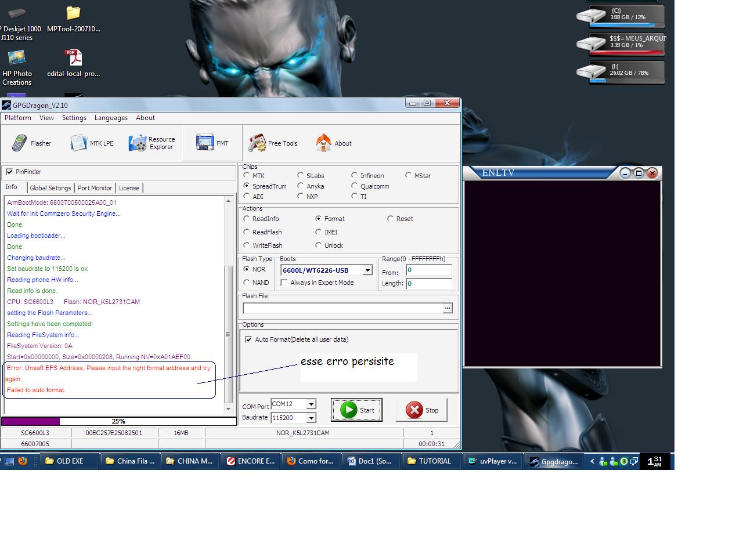Viewport: 743px width, 557px height.
Task: Browse for flash file with ellipsis button
Action: (x=448, y=309)
